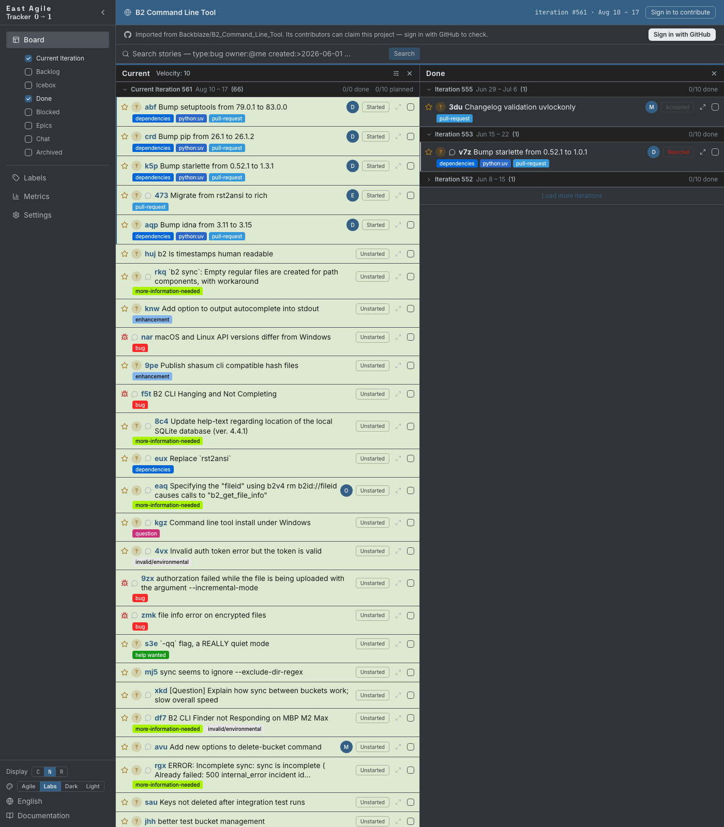
Task: Collapse the sidebar with the chevron icon
Action: tap(103, 12)
